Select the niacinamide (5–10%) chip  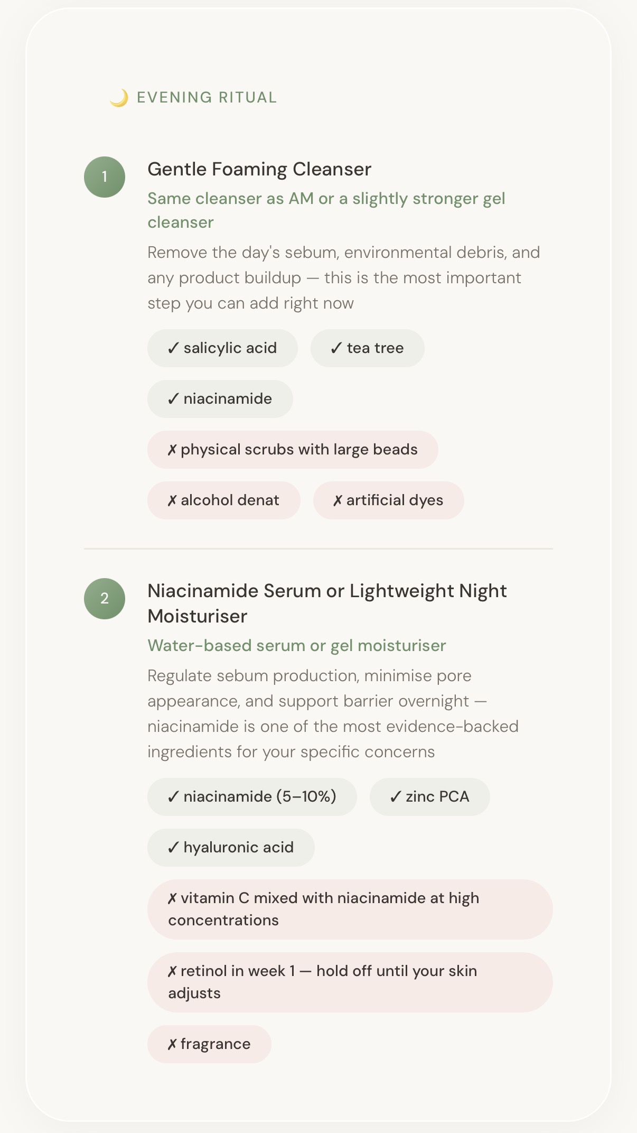click(x=252, y=797)
